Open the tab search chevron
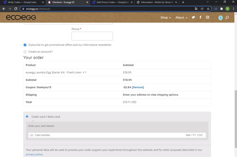 (207, 2)
